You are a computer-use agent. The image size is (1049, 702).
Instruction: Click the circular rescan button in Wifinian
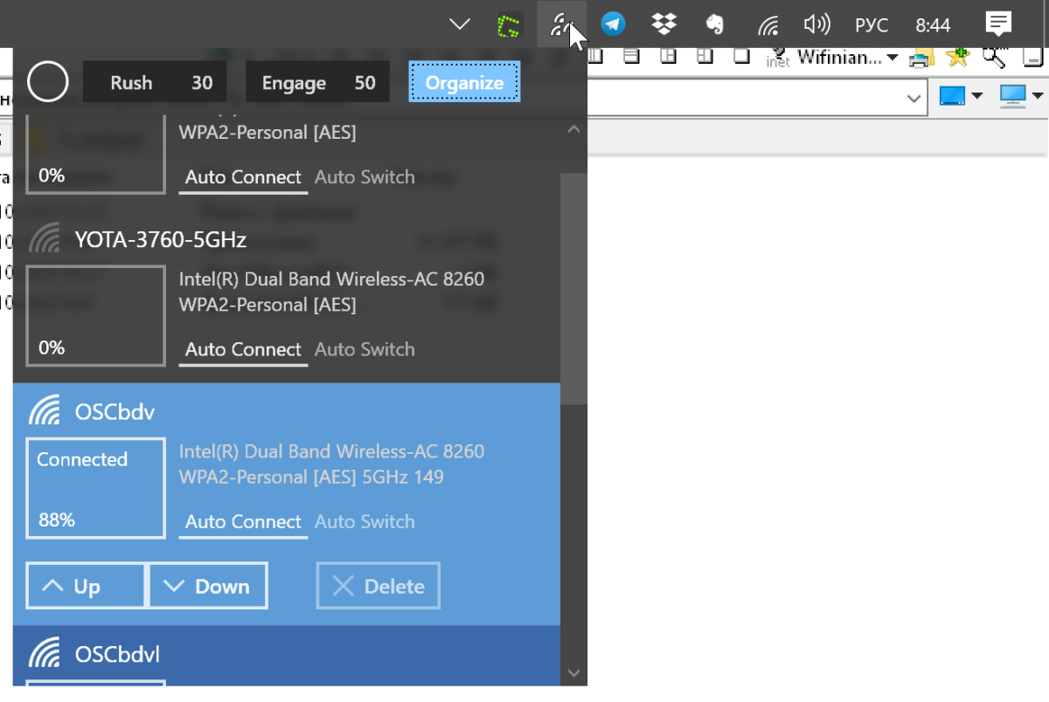[x=48, y=83]
